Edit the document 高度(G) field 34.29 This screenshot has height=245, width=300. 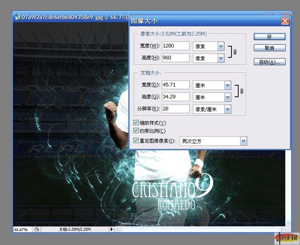(x=176, y=97)
